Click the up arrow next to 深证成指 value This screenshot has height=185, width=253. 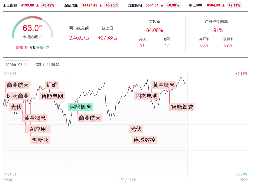pos(101,5)
